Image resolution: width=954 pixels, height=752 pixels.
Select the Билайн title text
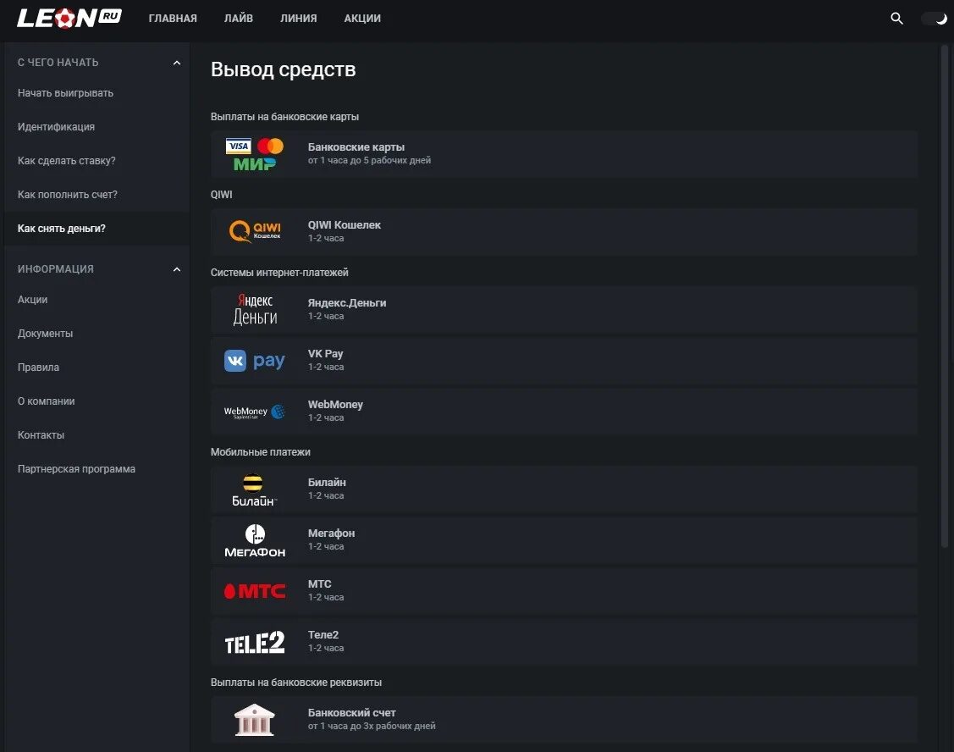tap(327, 483)
